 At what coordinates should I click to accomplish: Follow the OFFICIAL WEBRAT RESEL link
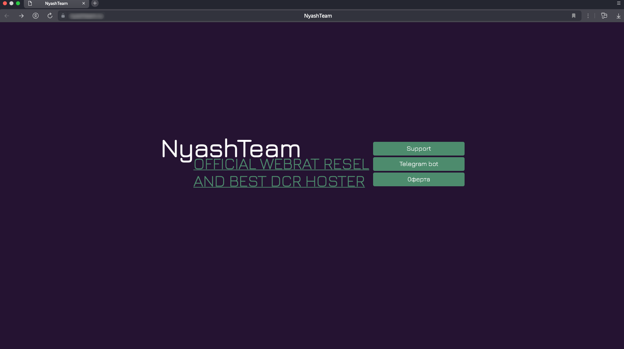(281, 164)
